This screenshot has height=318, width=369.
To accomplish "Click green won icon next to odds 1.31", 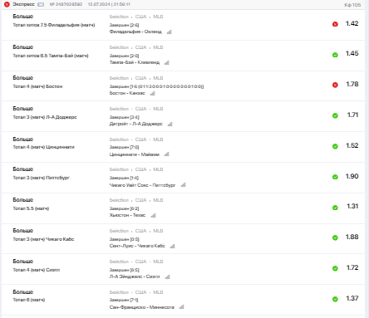I will click(x=335, y=208).
